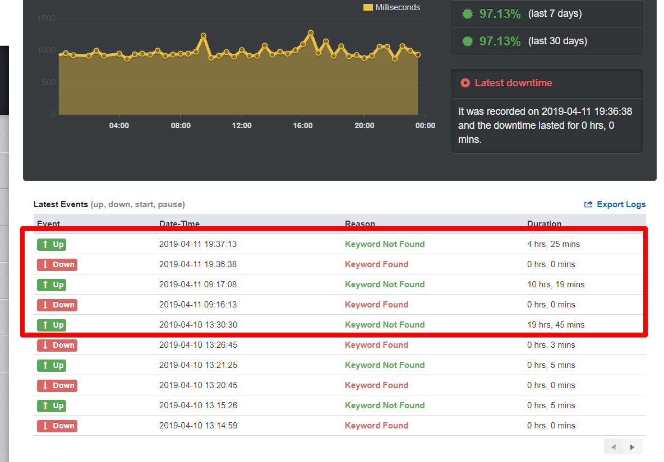Click the green badge beside last 30 days
This screenshot has width=664, height=462.
pos(467,41)
